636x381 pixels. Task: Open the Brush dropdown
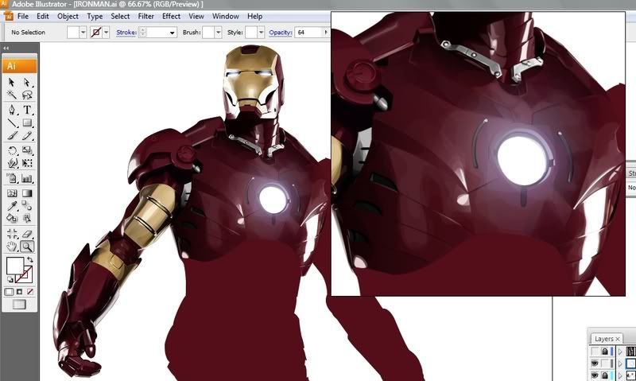[218, 33]
